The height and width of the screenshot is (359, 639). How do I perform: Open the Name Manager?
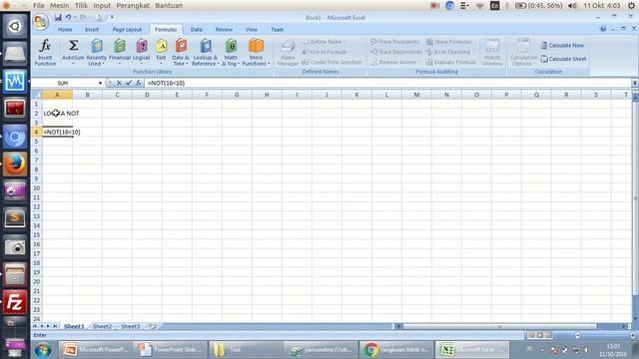[x=288, y=53]
